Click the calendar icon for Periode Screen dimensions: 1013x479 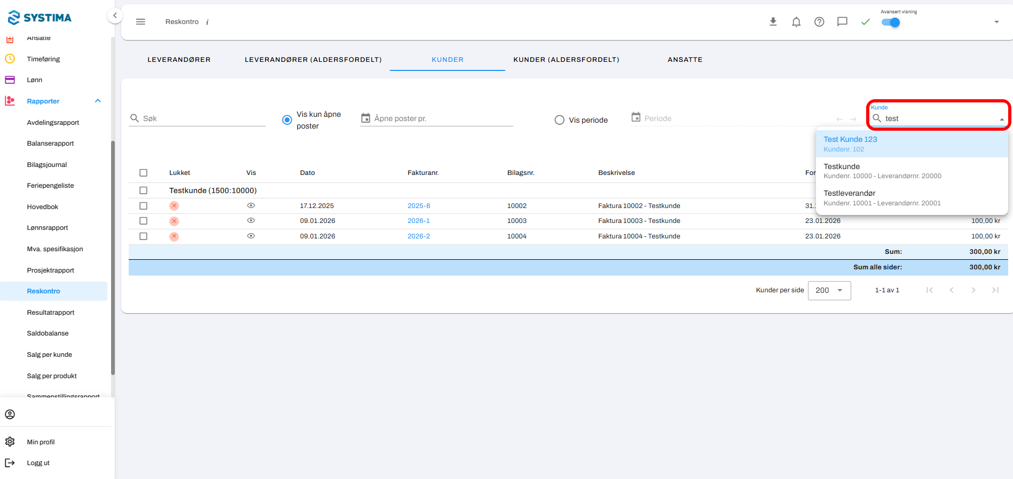click(x=636, y=117)
